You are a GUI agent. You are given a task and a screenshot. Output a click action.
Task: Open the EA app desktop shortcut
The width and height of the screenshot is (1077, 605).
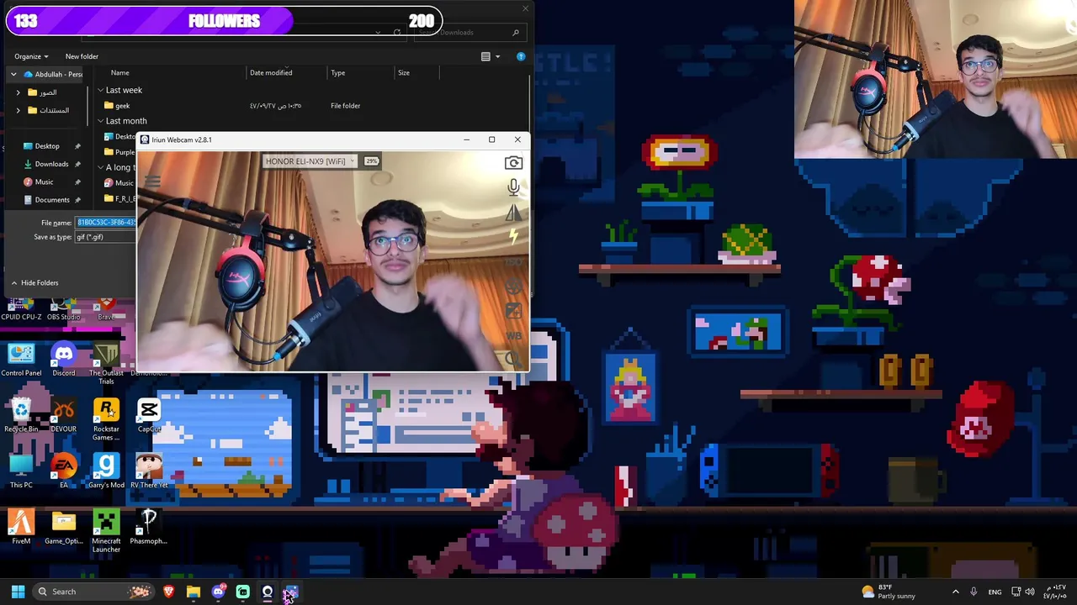point(63,471)
